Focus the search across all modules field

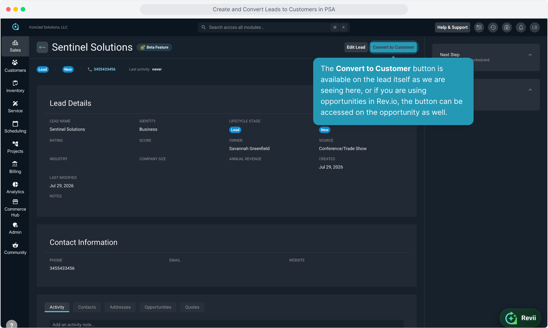274,27
